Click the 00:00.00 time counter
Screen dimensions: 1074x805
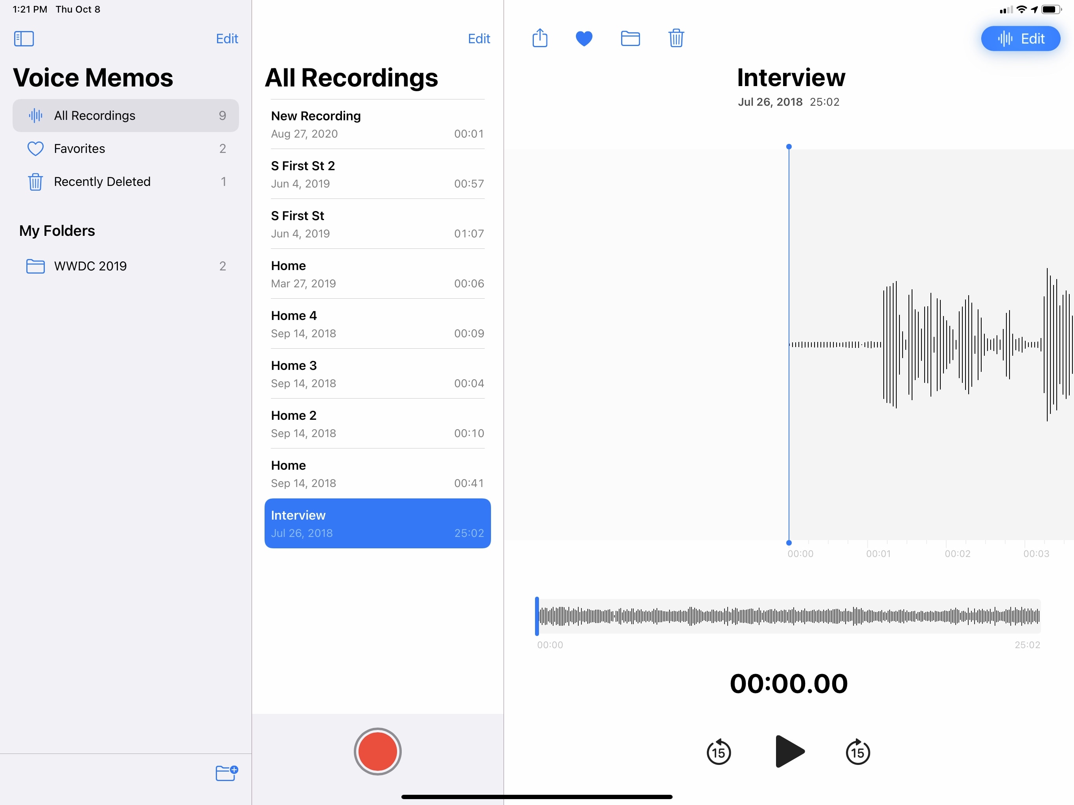[x=789, y=684]
